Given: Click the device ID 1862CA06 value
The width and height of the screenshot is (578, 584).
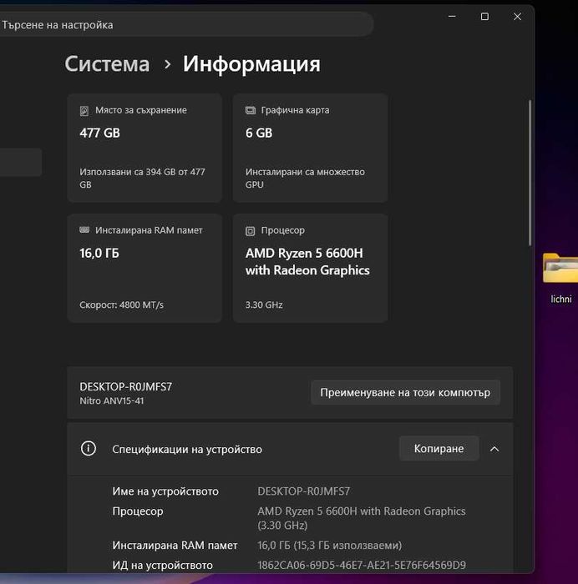Looking at the screenshot, I should click(x=362, y=565).
